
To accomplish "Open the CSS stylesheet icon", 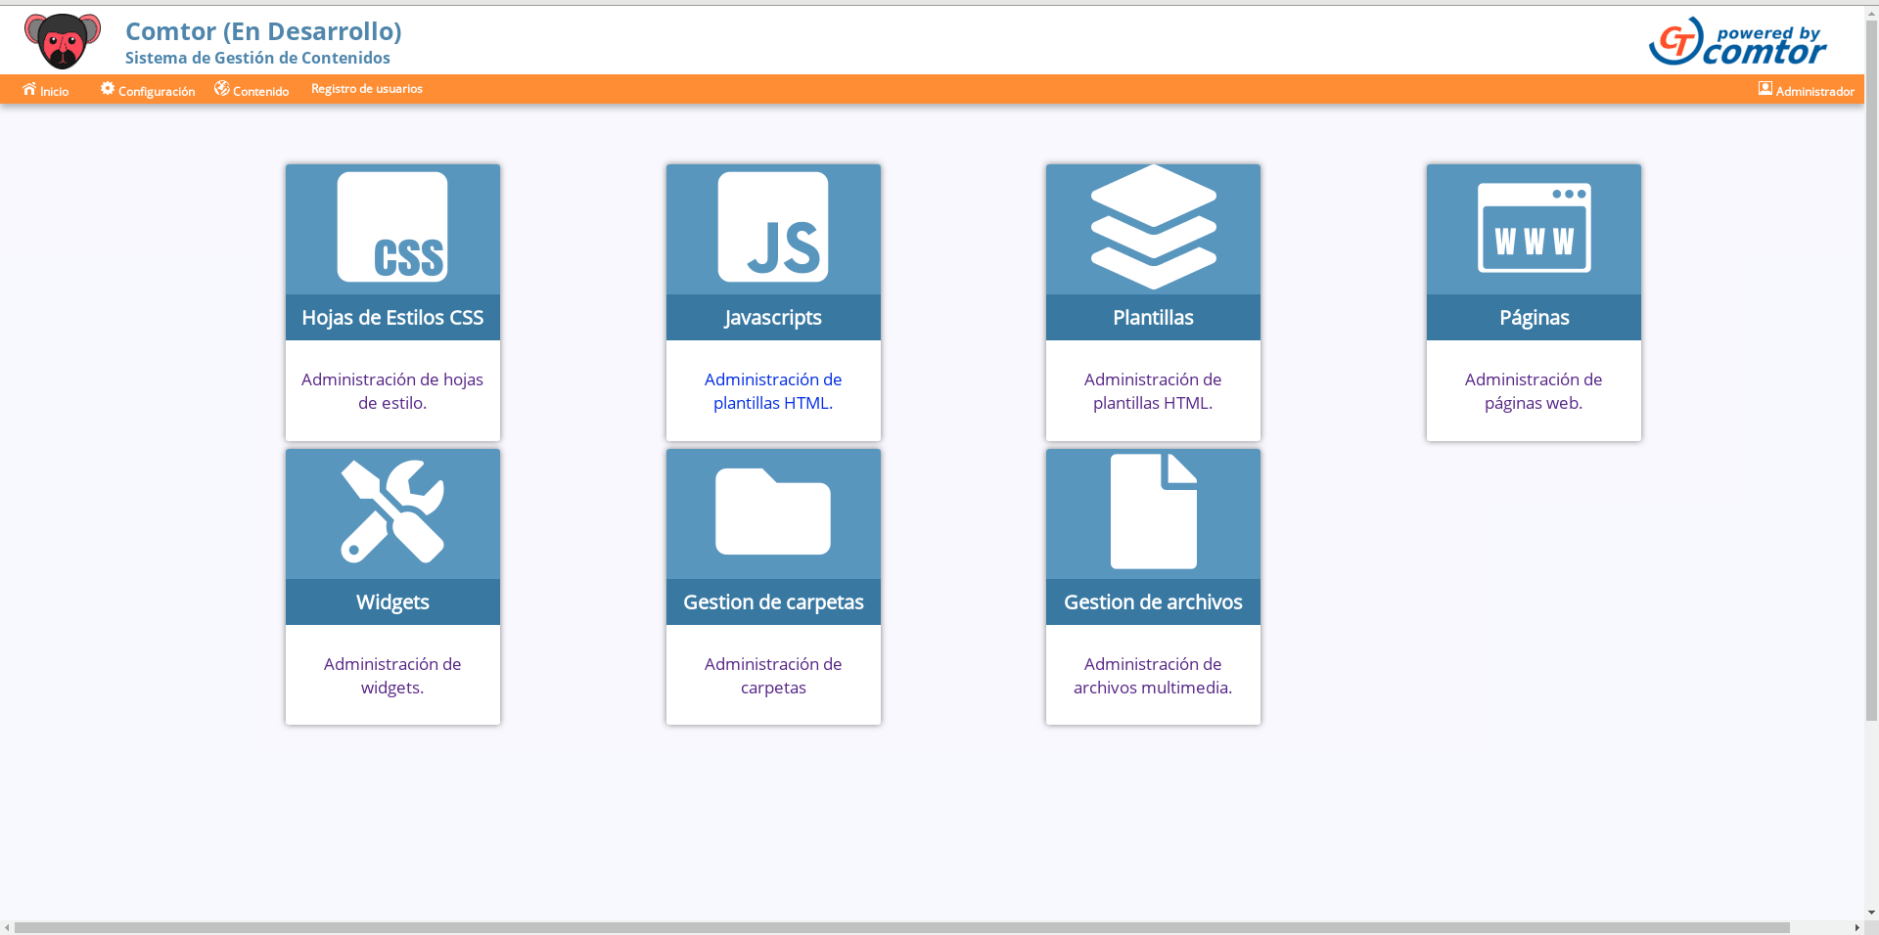I will pyautogui.click(x=392, y=227).
